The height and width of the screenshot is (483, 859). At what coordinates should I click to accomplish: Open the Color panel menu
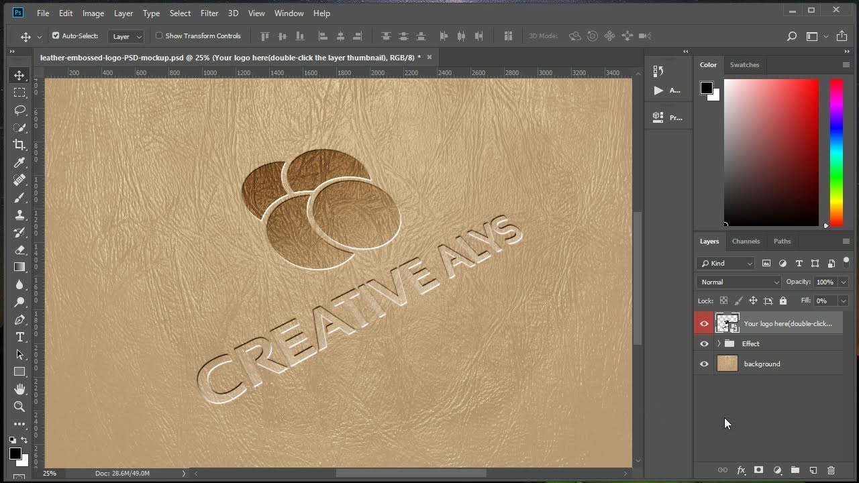tap(846, 65)
